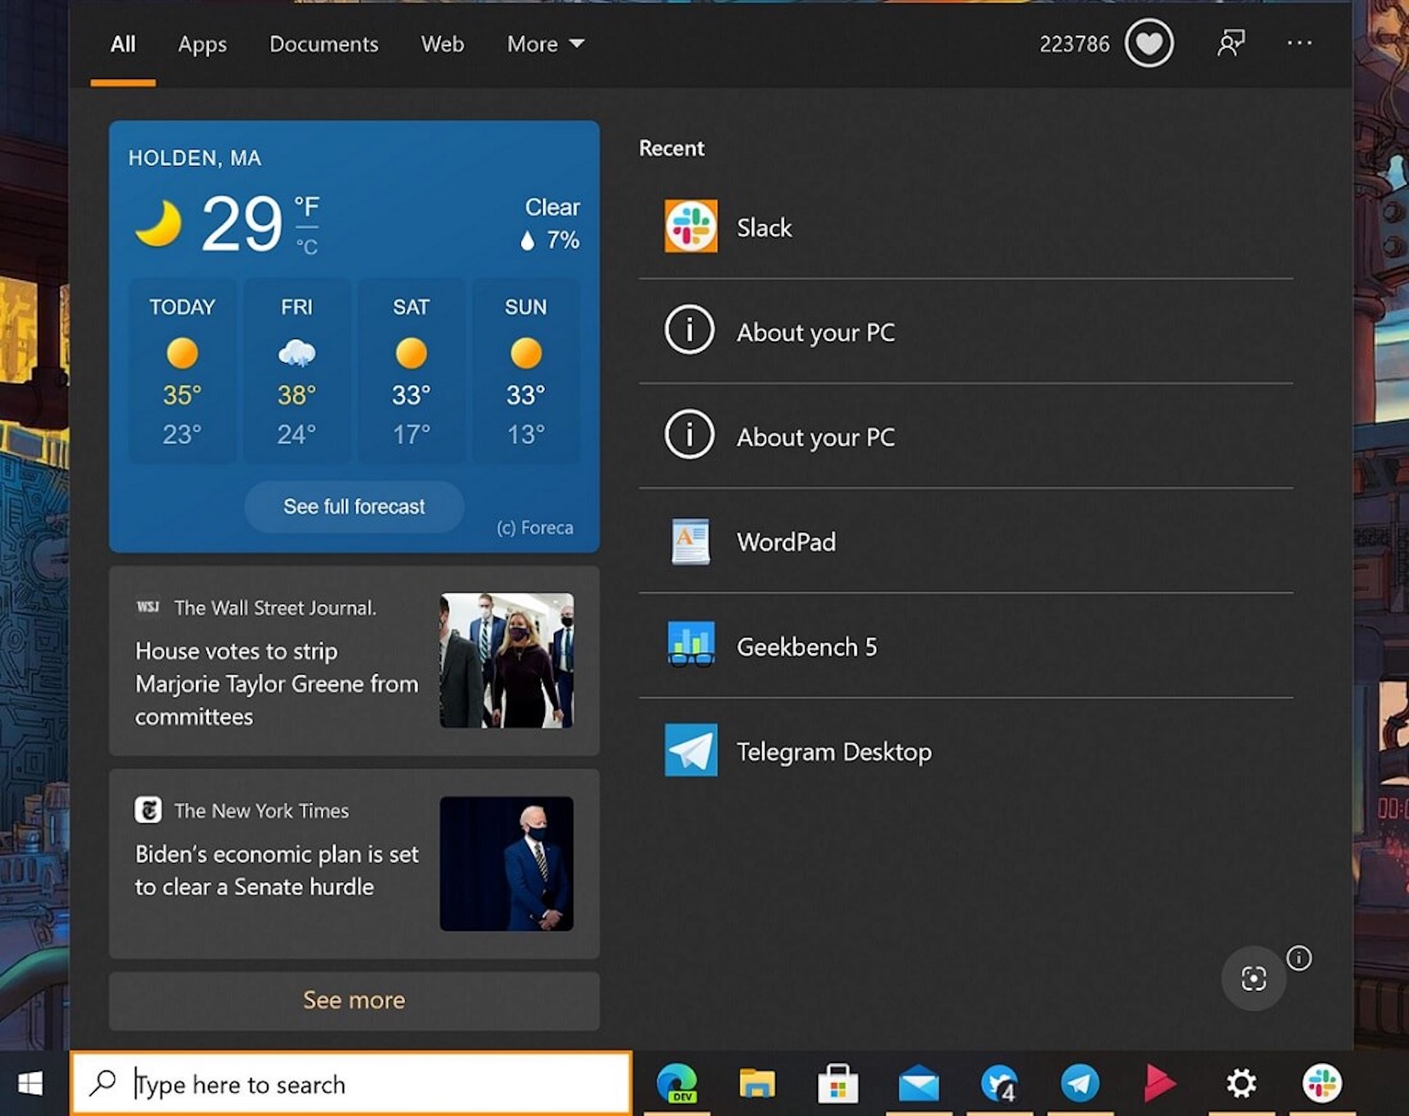1409x1116 pixels.
Task: Open Slack from the recent list
Action: [x=764, y=227]
